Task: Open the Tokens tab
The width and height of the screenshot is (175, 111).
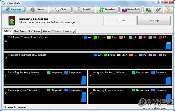Action: pos(57,31)
